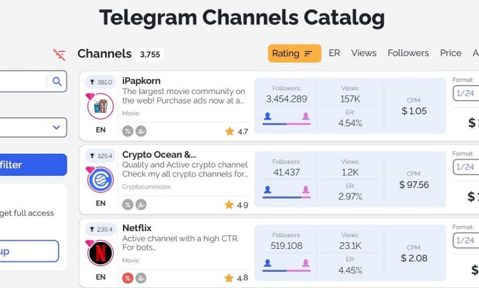Click the gray percent badge under iPapkorn
Viewport: 479px width, 288px height.
[x=128, y=131]
